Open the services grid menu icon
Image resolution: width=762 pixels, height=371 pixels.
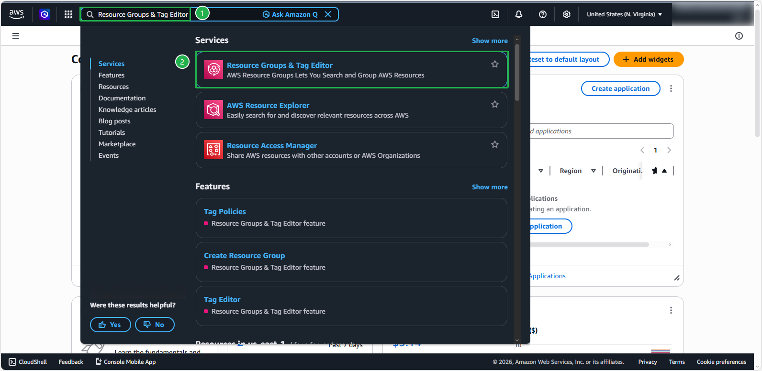pos(68,14)
